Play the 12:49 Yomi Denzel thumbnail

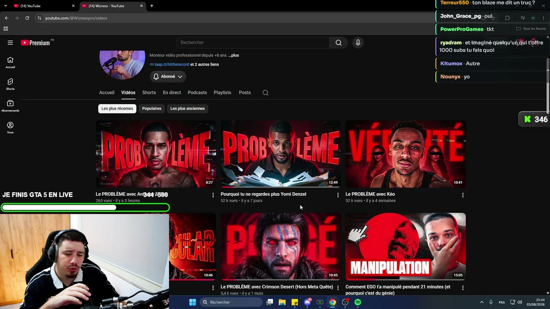281,154
